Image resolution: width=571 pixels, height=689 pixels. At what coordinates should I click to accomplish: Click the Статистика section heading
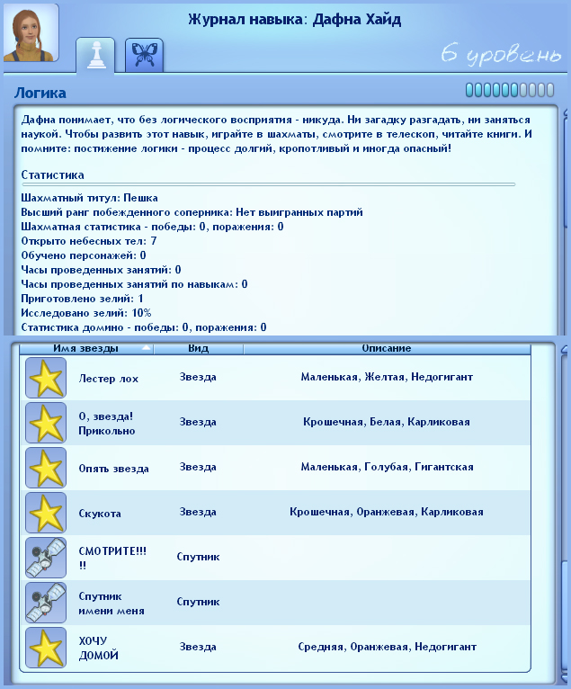click(x=52, y=174)
